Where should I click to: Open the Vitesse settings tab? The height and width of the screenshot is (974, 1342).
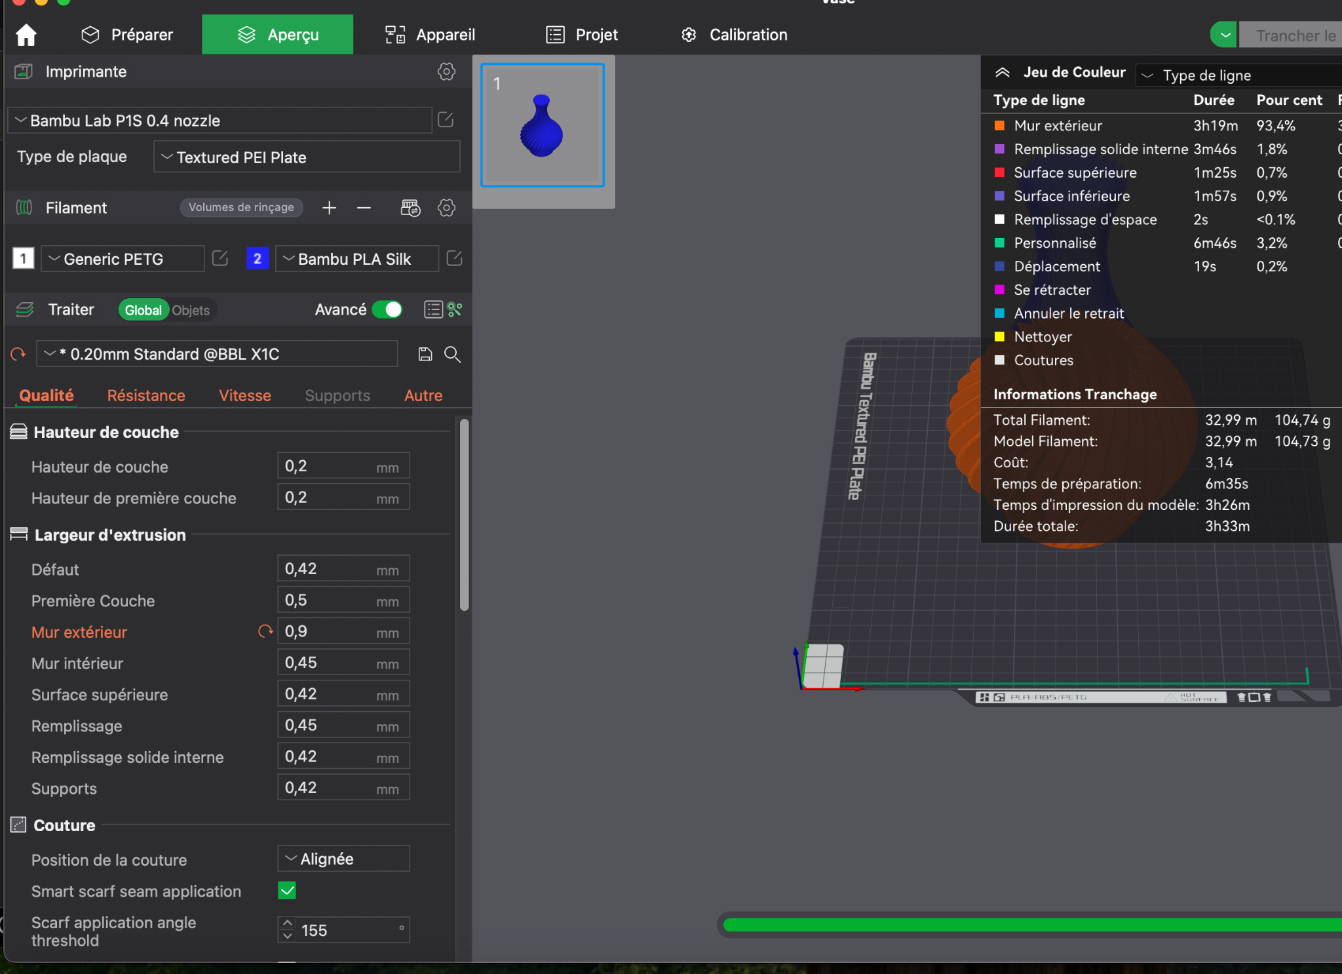pos(244,395)
